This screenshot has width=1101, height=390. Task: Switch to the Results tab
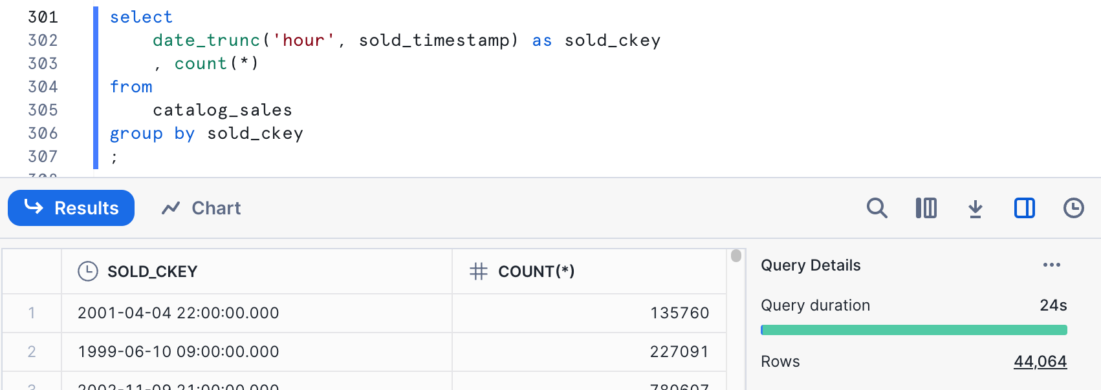tap(71, 208)
